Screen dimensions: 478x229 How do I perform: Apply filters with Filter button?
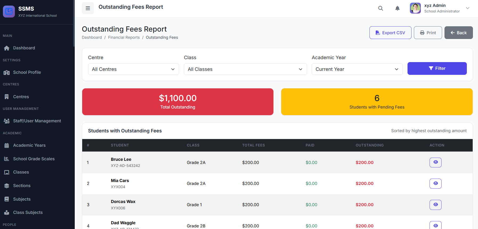coord(437,68)
